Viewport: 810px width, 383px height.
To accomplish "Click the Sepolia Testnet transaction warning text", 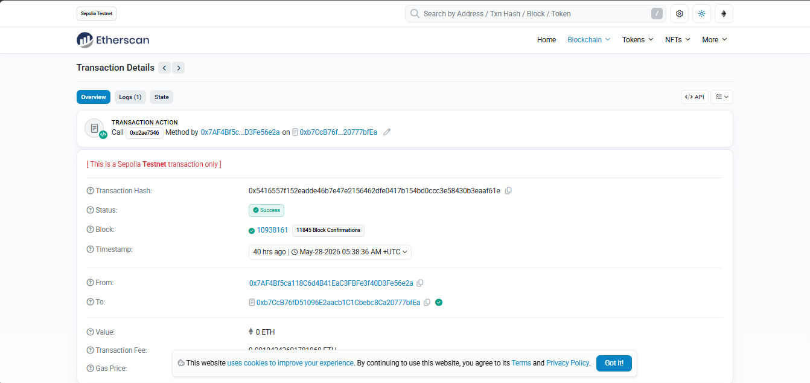I will [154, 164].
